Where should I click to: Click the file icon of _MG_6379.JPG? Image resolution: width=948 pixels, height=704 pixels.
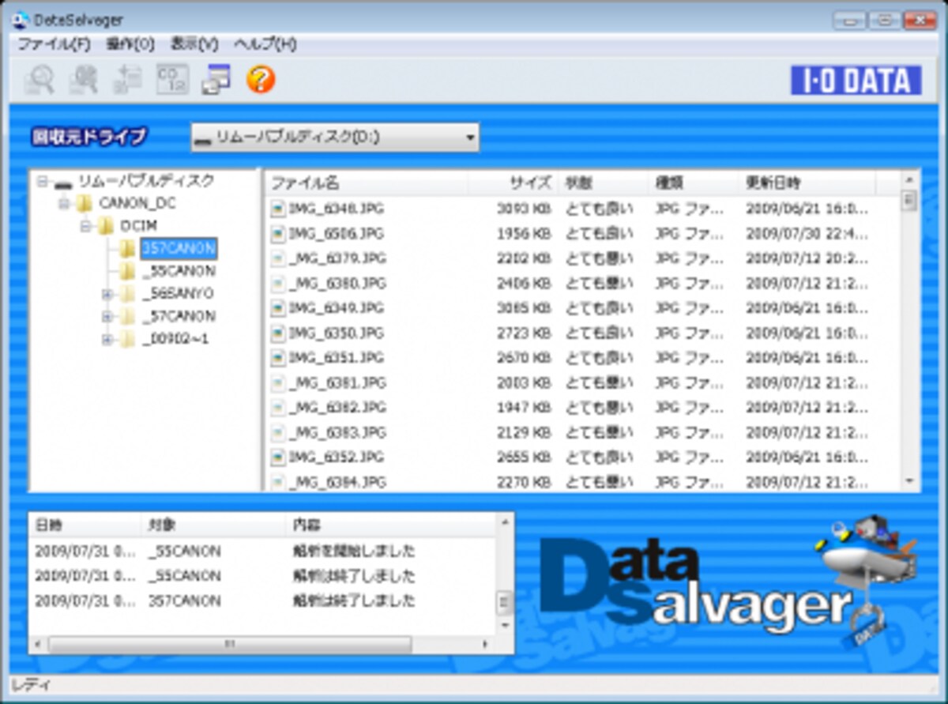(x=277, y=258)
